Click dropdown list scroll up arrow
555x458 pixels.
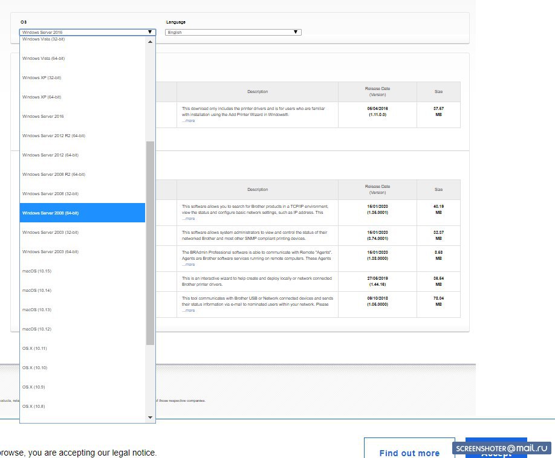(150, 42)
